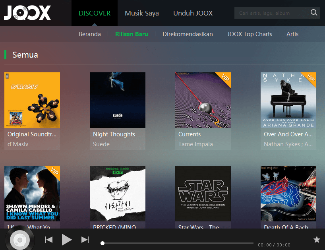325x250 pixels.
Task: Switch to Musik Saya tab
Action: 142,13
